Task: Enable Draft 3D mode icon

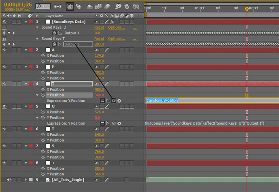Action: pyautogui.click(x=78, y=7)
